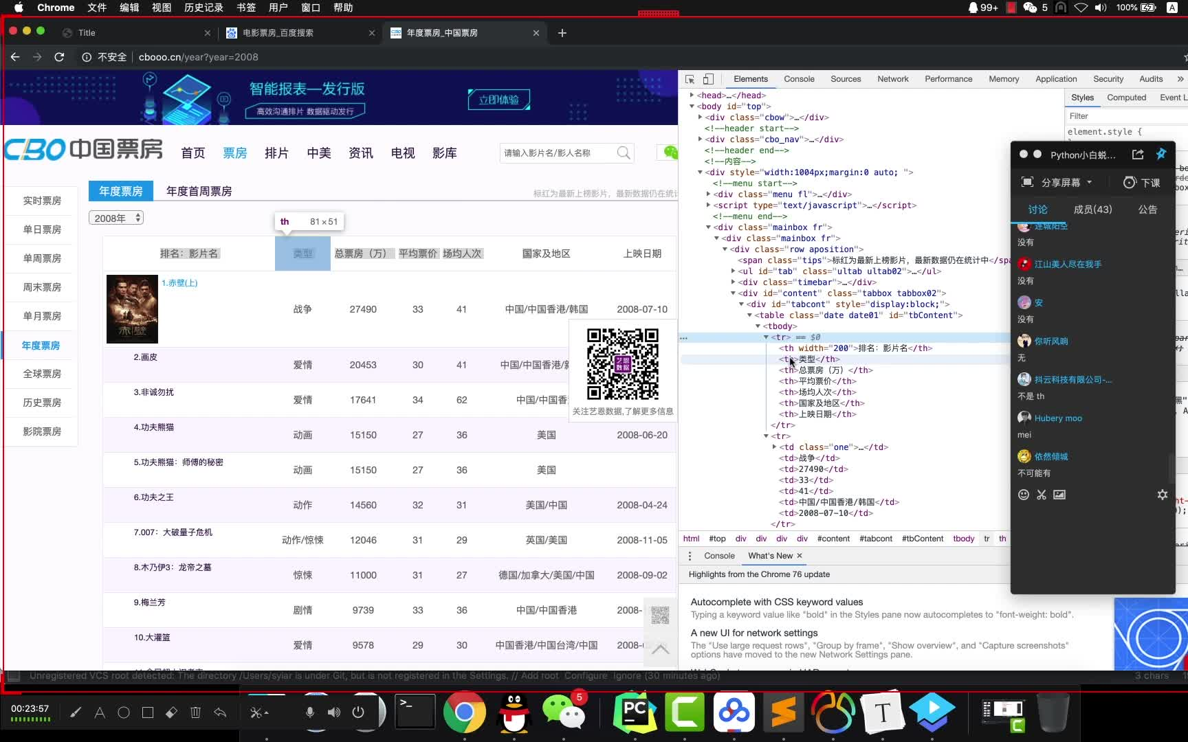Screen dimensions: 1188x742
Task: Select the text tool A in recording toolbar
Action: pyautogui.click(x=100, y=712)
